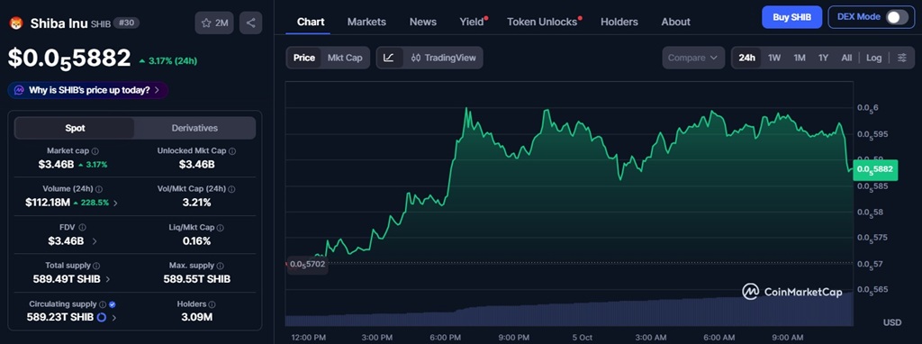Open the About tab
This screenshot has height=344, width=922.
pos(675,22)
